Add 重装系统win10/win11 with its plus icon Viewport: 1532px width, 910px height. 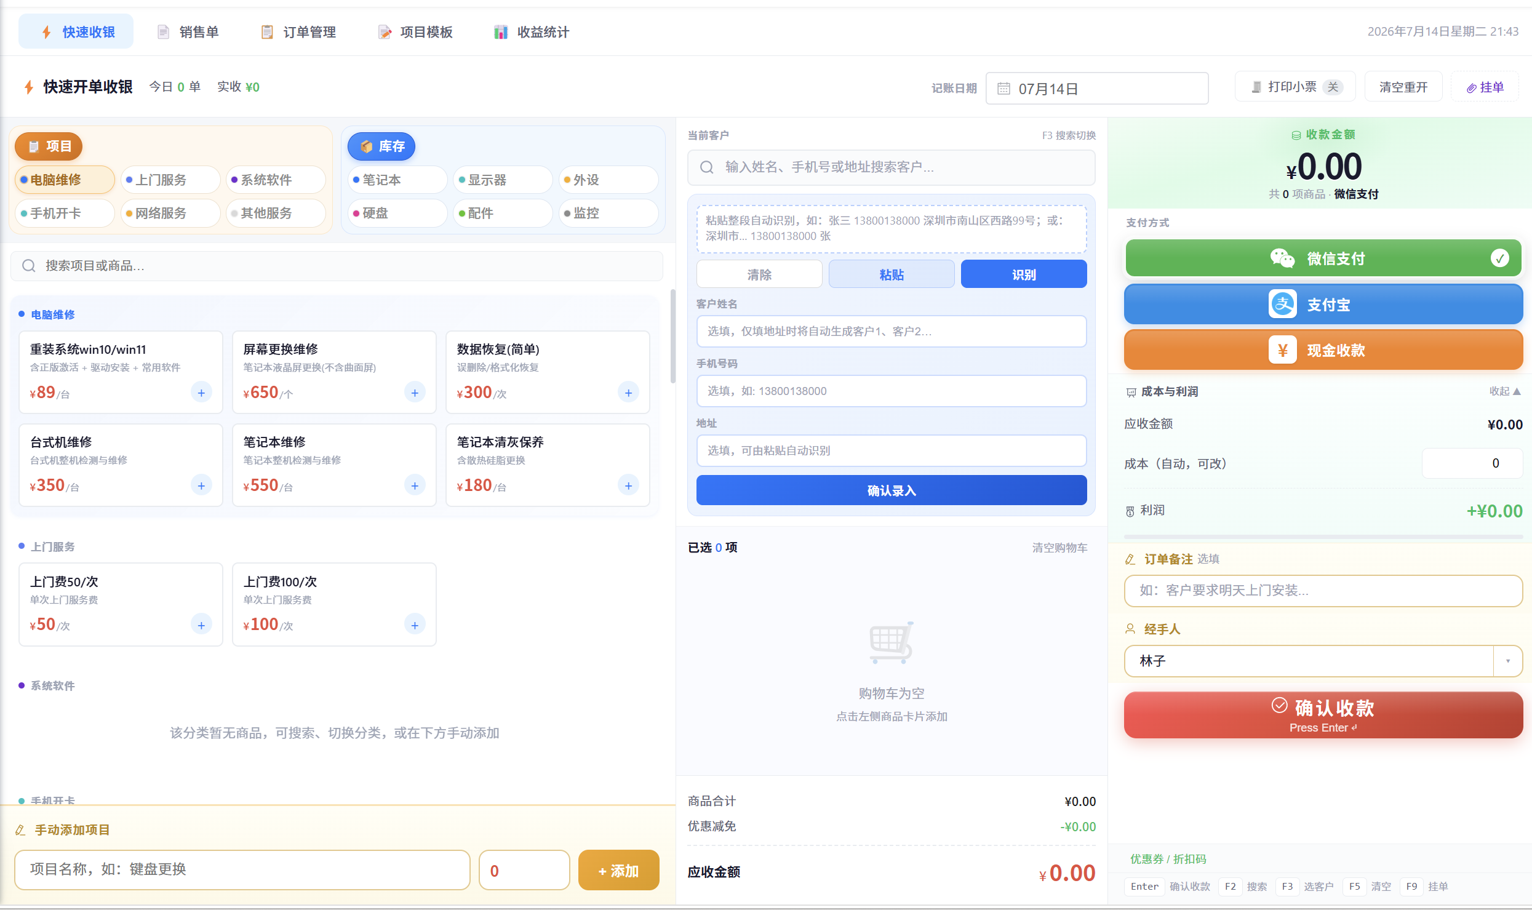pos(201,393)
